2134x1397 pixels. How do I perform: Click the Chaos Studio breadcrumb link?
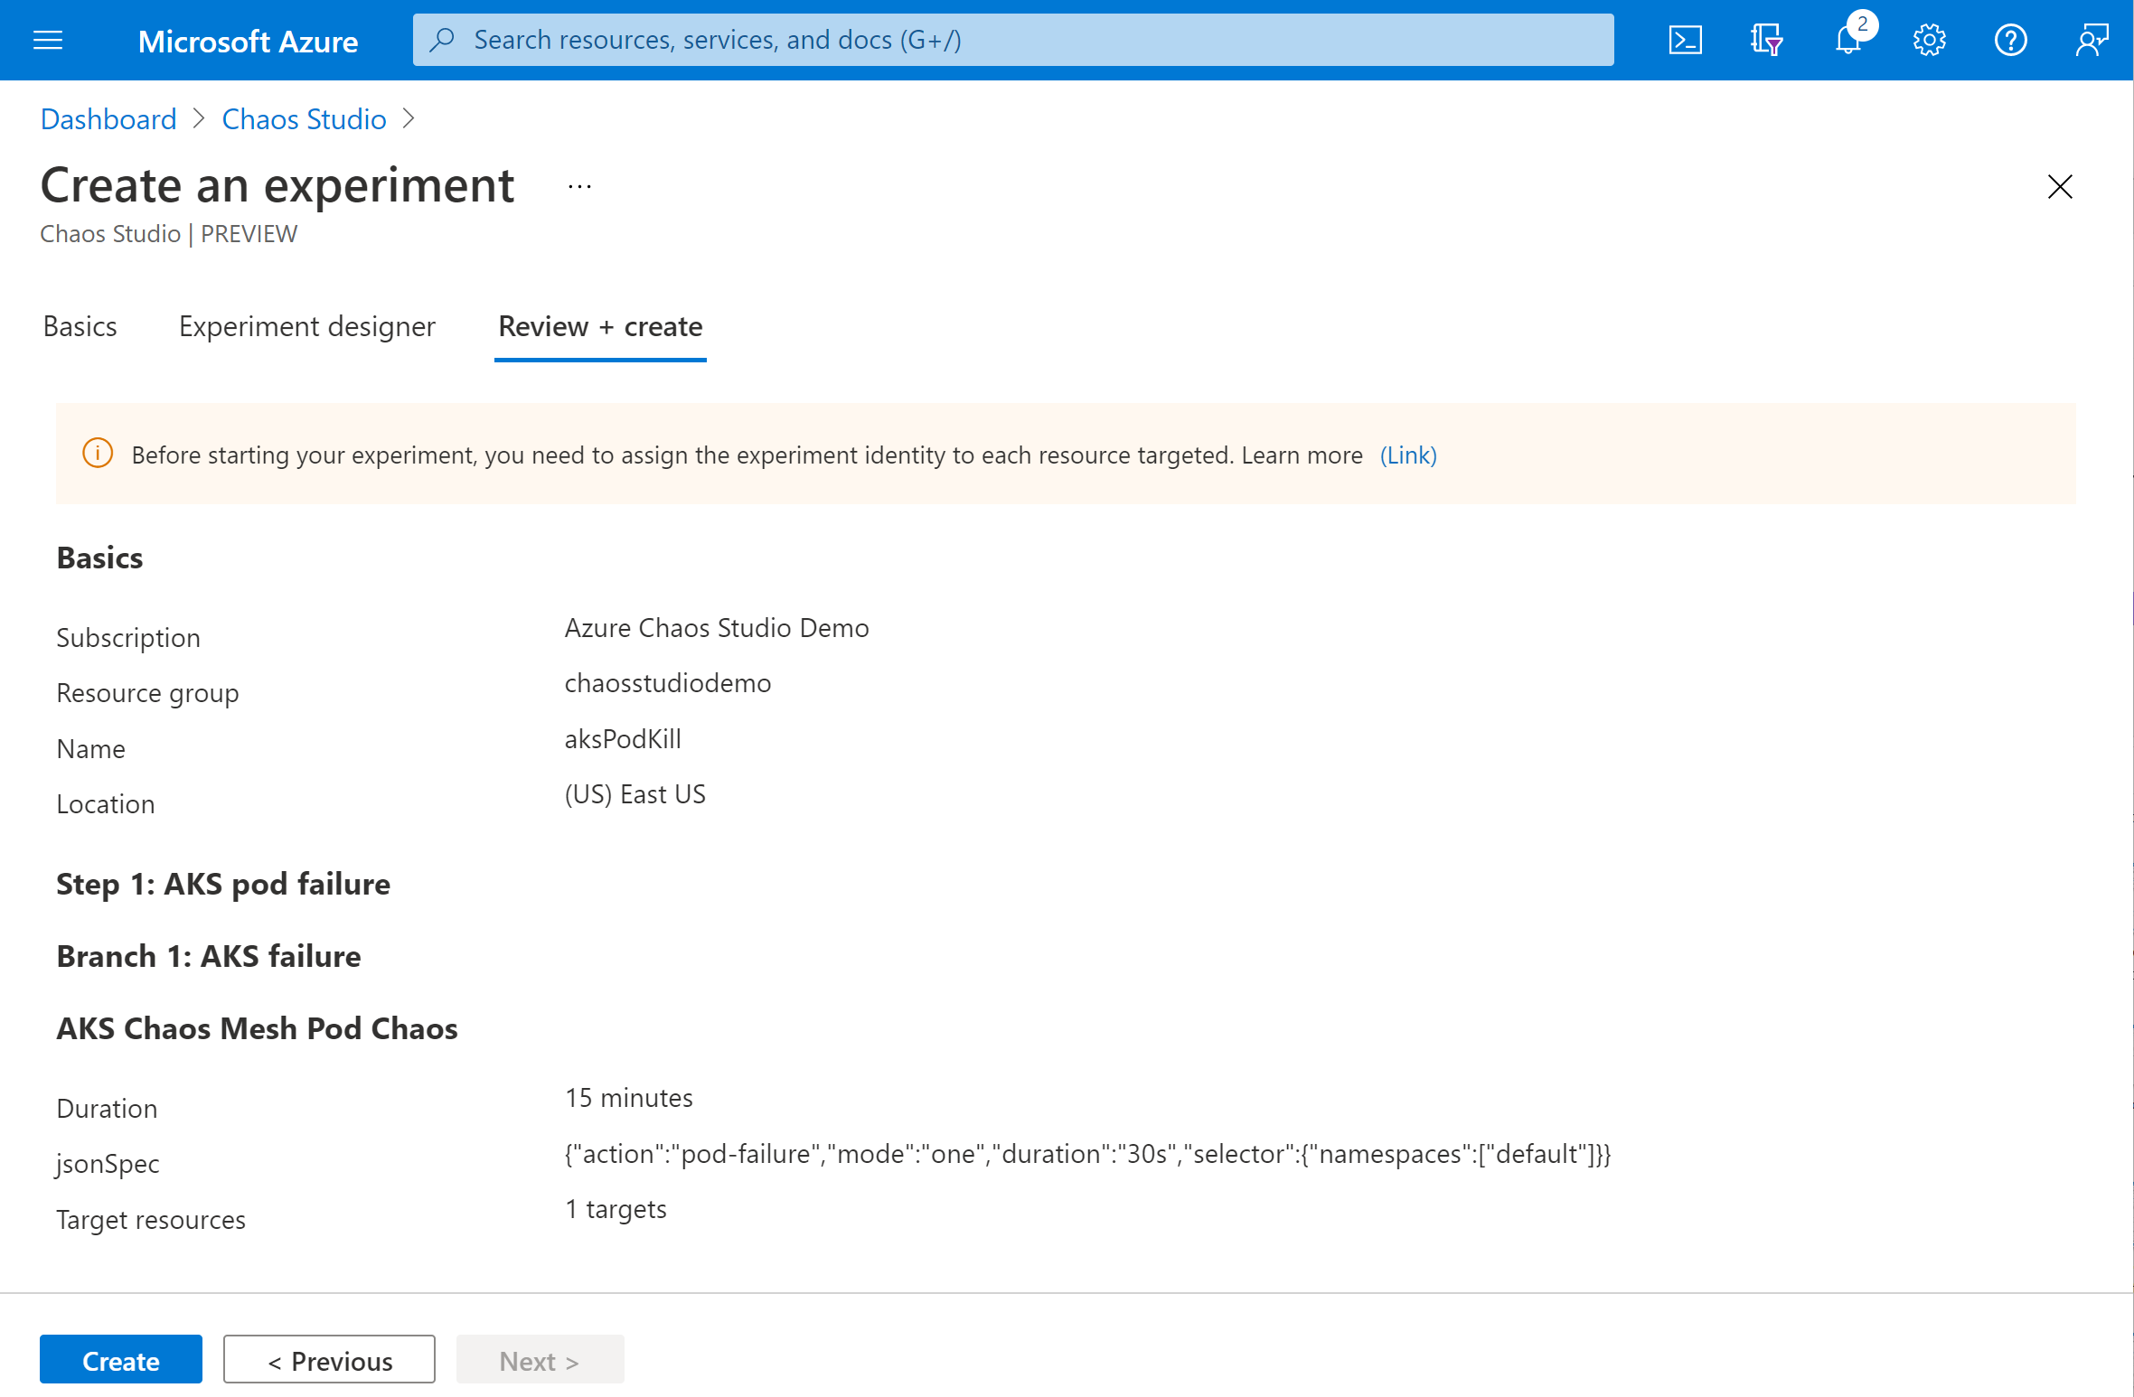[303, 118]
